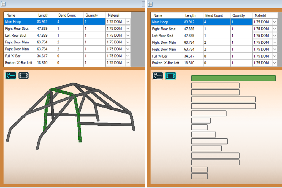
Task: Select the Broken 'X'-Bar Left name cell in the bar-chart panel
Action: [167, 63]
